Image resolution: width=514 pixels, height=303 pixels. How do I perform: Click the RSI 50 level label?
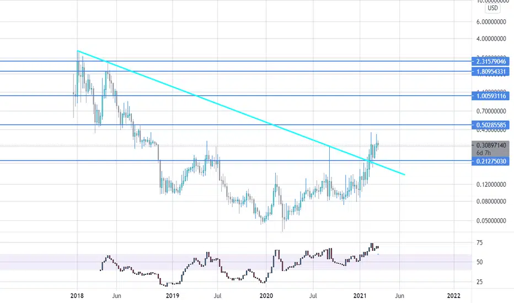coord(479,262)
